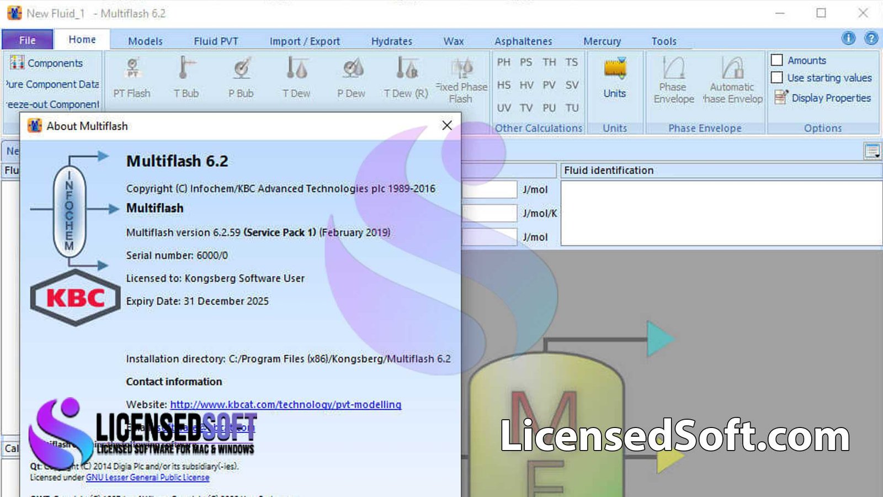Open the Wax tab
The image size is (883, 497).
coord(454,41)
